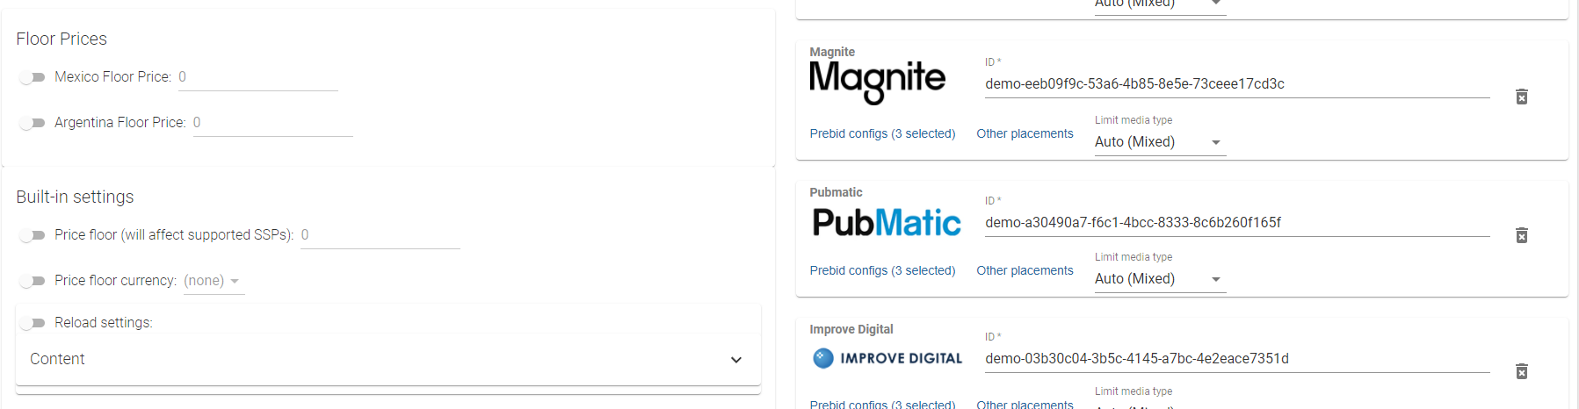Click the Magnite logo
The height and width of the screenshot is (409, 1579).
click(x=877, y=83)
